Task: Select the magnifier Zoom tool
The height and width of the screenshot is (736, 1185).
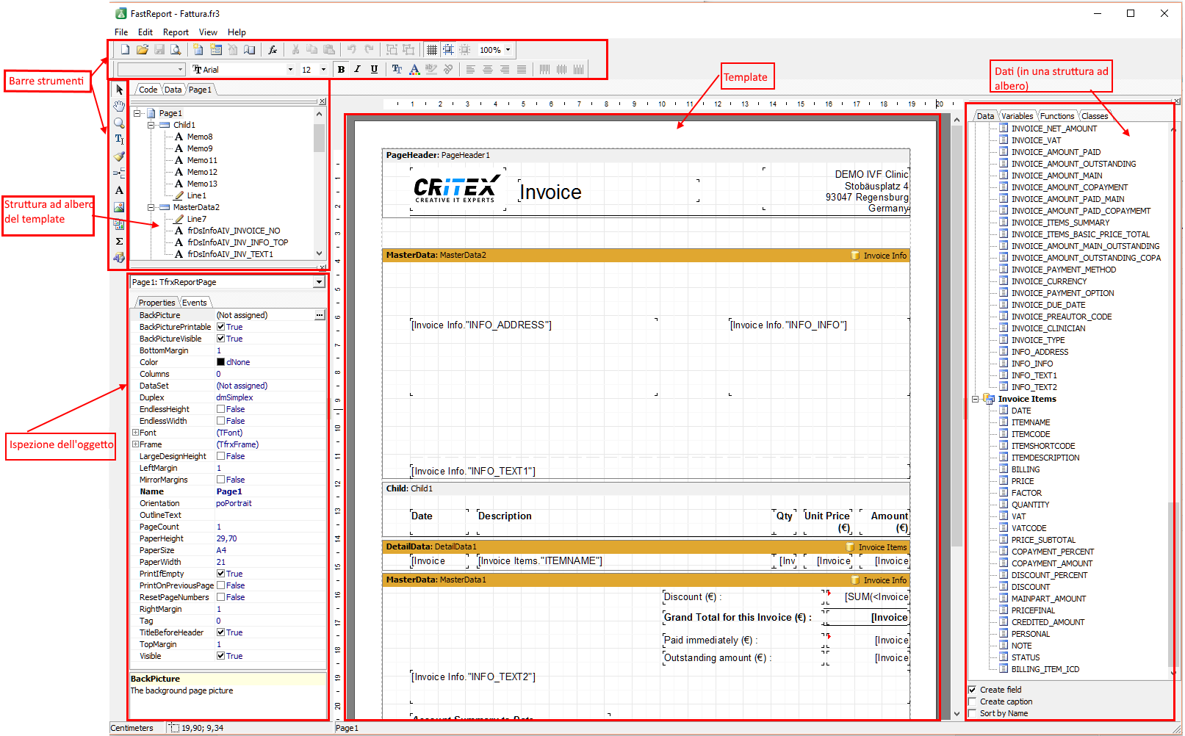Action: (x=119, y=123)
